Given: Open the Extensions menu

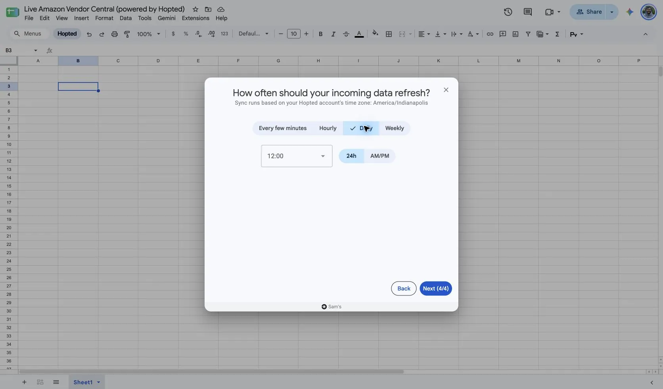Looking at the screenshot, I should [195, 18].
